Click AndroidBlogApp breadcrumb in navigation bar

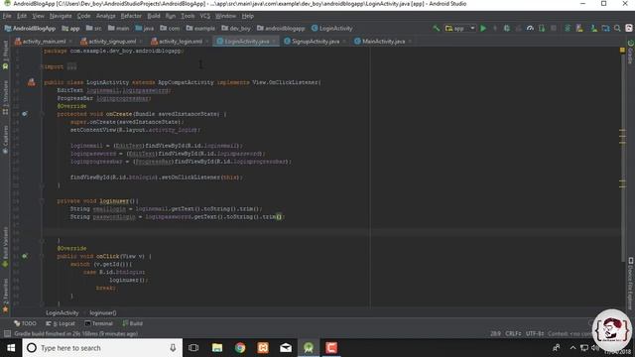[x=30, y=29]
